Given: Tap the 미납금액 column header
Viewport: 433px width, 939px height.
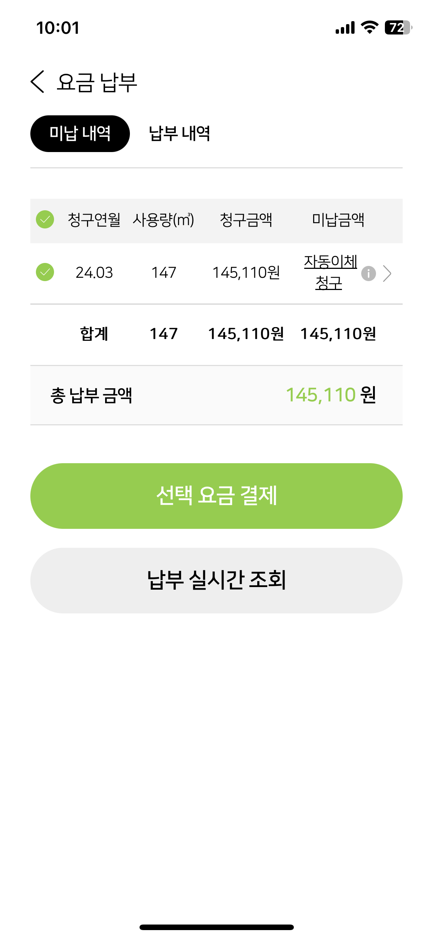Looking at the screenshot, I should pos(338,220).
